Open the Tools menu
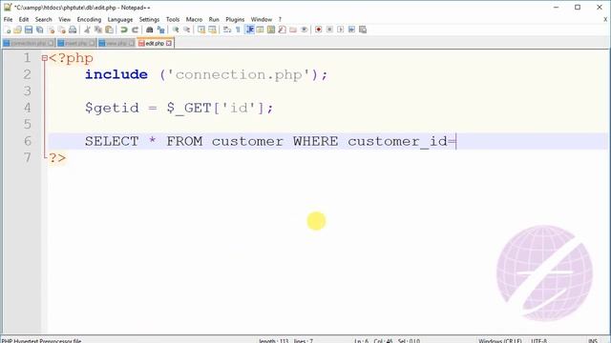The height and width of the screenshot is (343, 611). 173,19
